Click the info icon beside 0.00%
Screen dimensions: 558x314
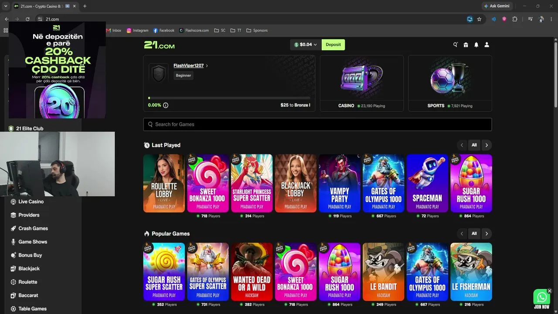coord(166,105)
